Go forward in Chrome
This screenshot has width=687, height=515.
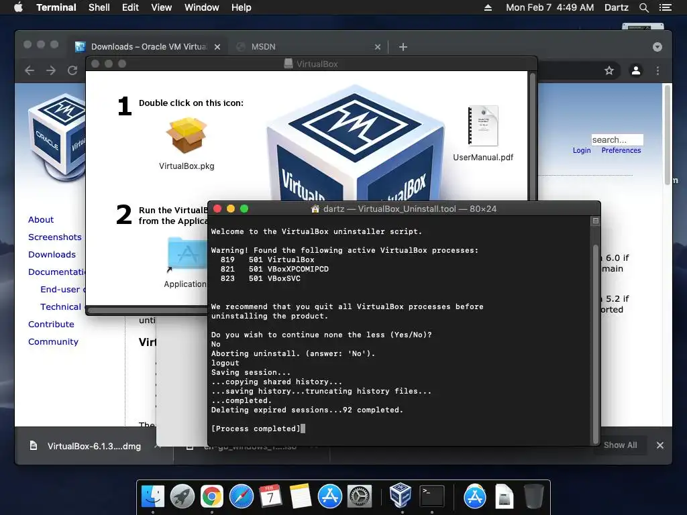[51, 70]
